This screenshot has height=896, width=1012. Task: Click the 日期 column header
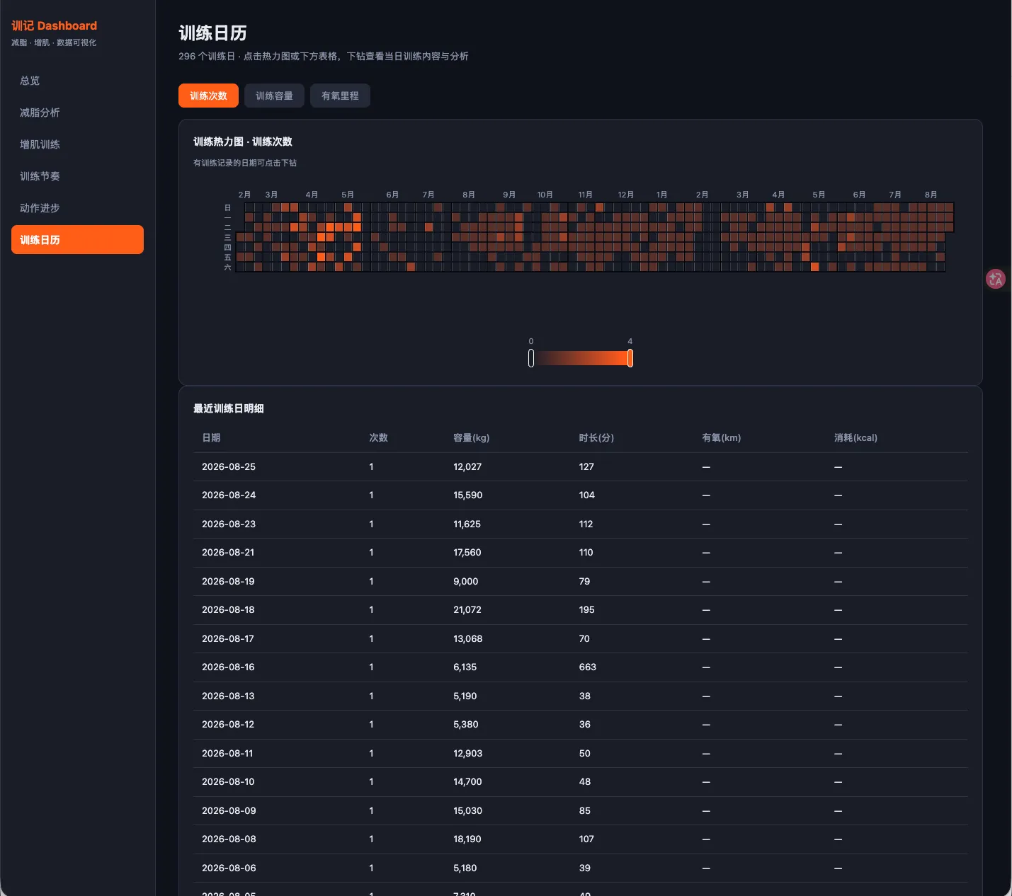(211, 438)
